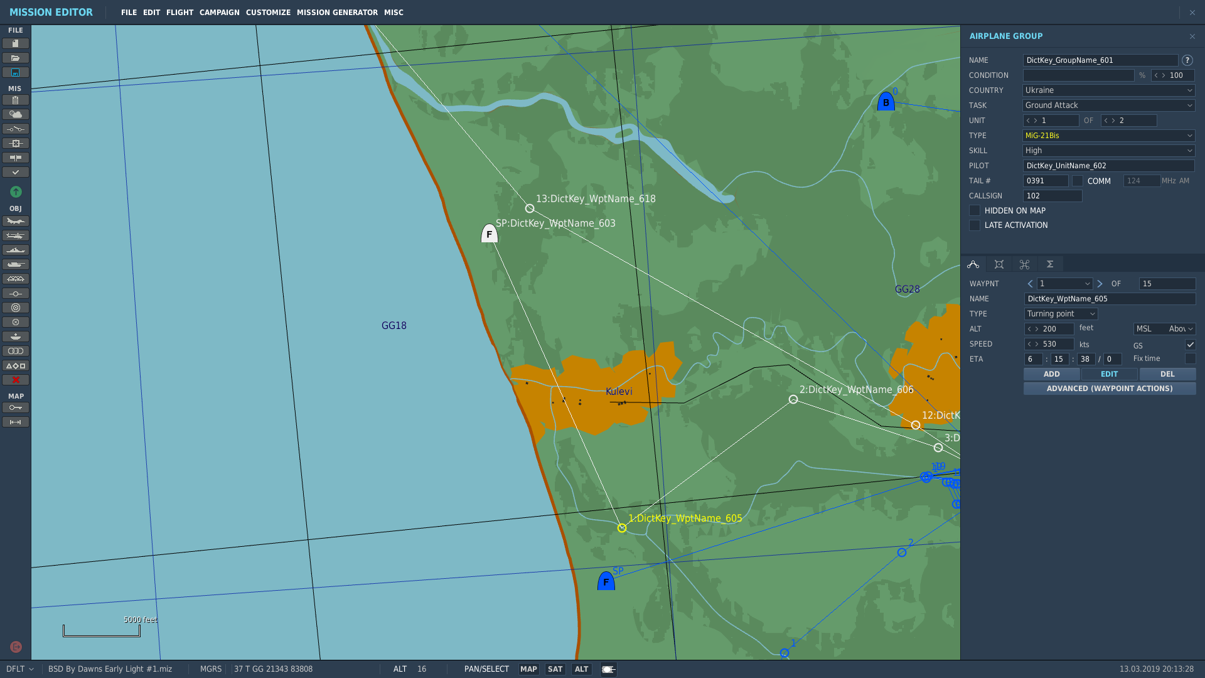
Task: Open the COUNTRY dropdown showing Ukraine
Action: click(x=1108, y=90)
